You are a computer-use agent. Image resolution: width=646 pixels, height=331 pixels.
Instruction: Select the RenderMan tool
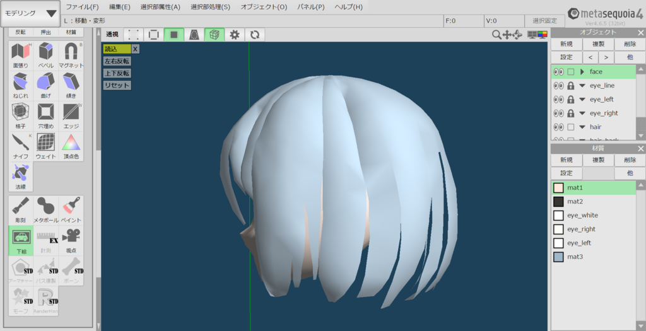coord(45,301)
